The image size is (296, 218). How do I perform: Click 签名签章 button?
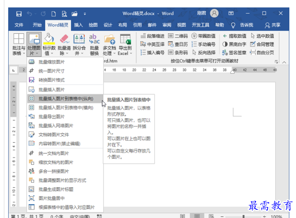pos(234,52)
